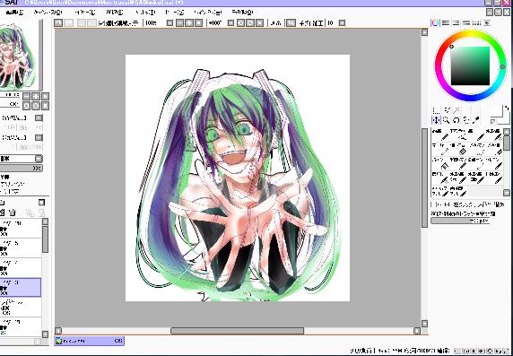This screenshot has width=513, height=356.
Task: Open the blending mode dropdown in the layer panel
Action: point(39,159)
